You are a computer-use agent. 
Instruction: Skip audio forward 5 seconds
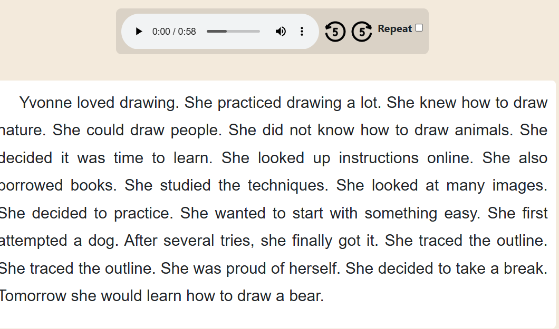[x=362, y=32]
